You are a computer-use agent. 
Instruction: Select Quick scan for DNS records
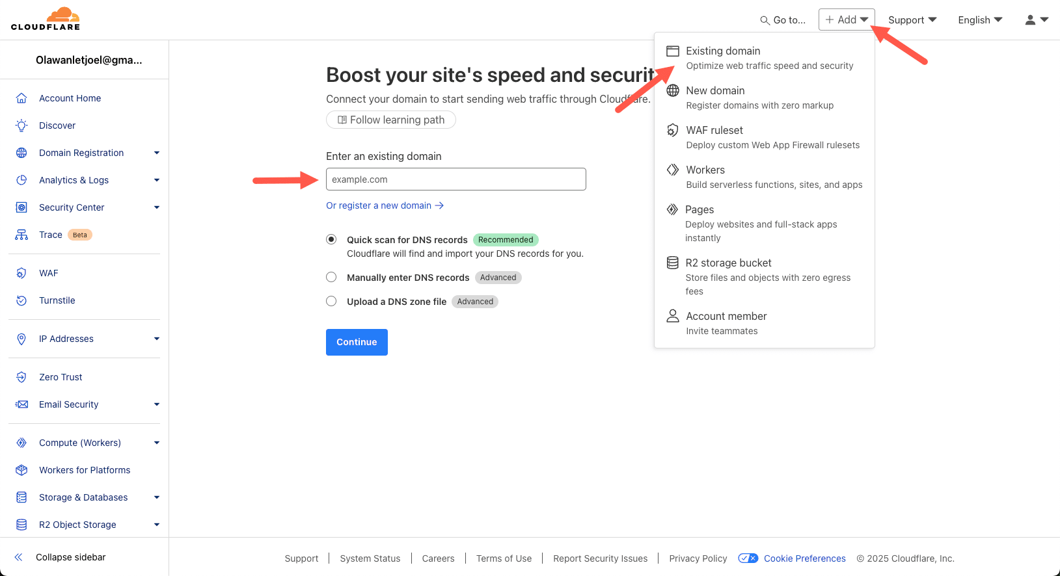(331, 239)
